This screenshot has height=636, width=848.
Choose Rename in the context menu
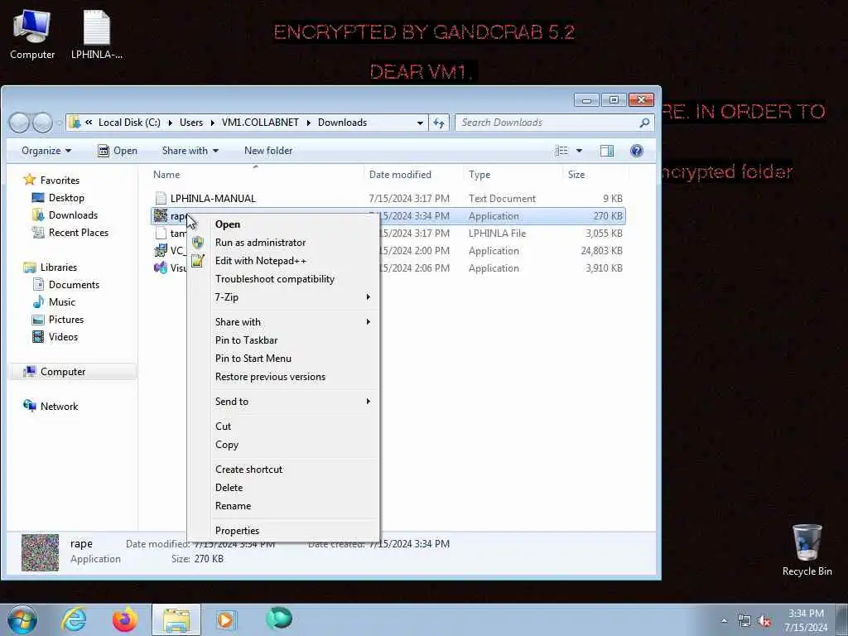point(283,506)
